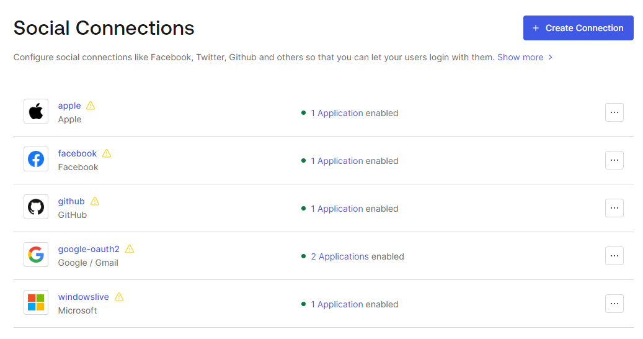Click warning triangle next to facebook

[x=107, y=153]
